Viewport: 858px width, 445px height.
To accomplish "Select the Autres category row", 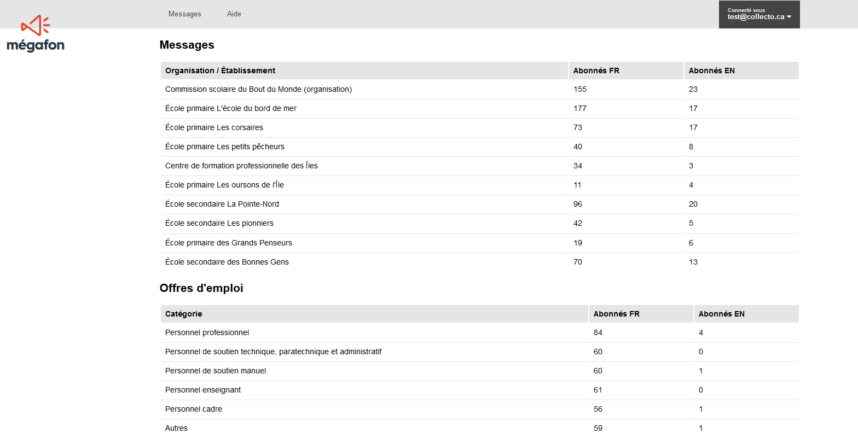I will [480, 428].
